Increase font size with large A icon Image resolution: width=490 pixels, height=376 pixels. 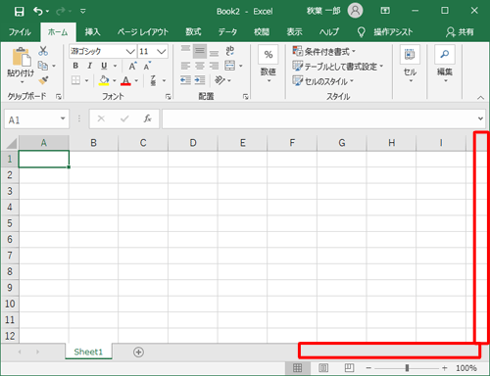pos(132,66)
